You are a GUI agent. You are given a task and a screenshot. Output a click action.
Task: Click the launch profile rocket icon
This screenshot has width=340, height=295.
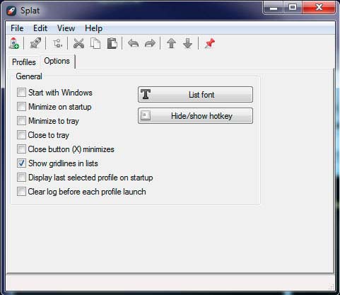35,43
